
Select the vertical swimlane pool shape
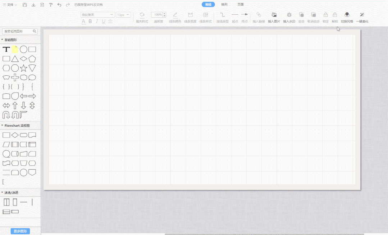tap(6, 202)
